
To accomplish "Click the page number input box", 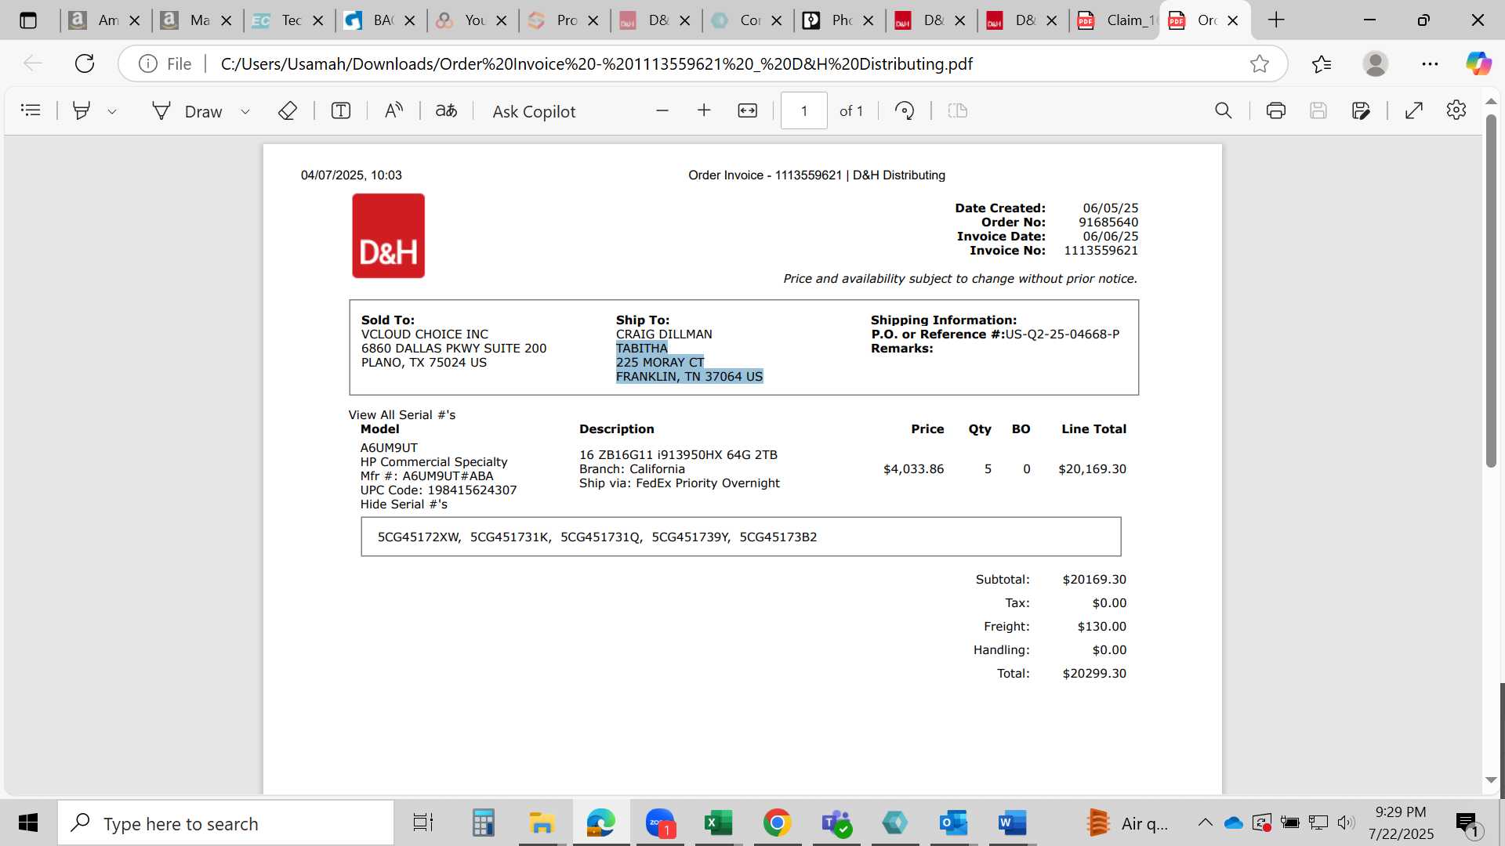I will (x=804, y=110).
